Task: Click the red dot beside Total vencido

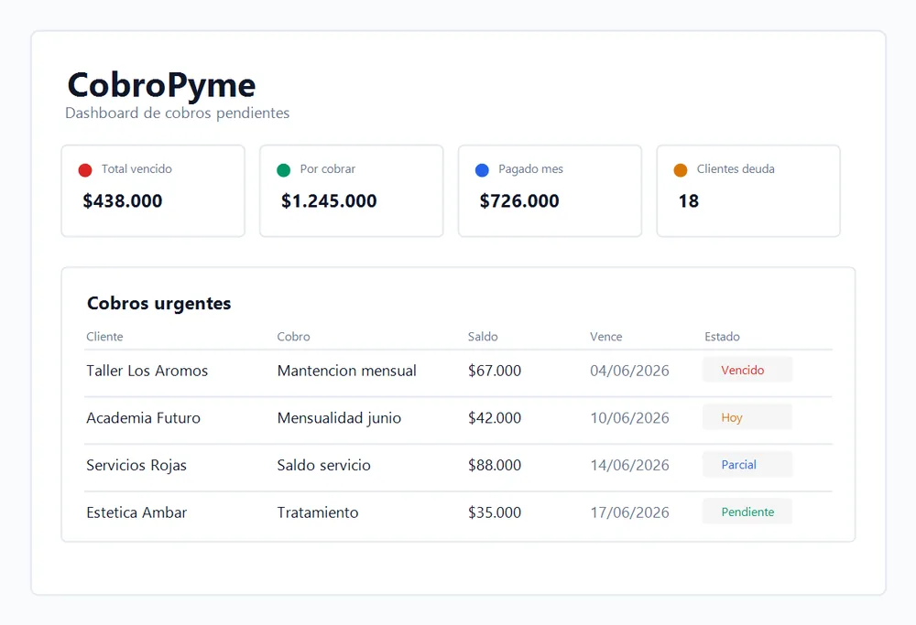Action: click(x=84, y=170)
